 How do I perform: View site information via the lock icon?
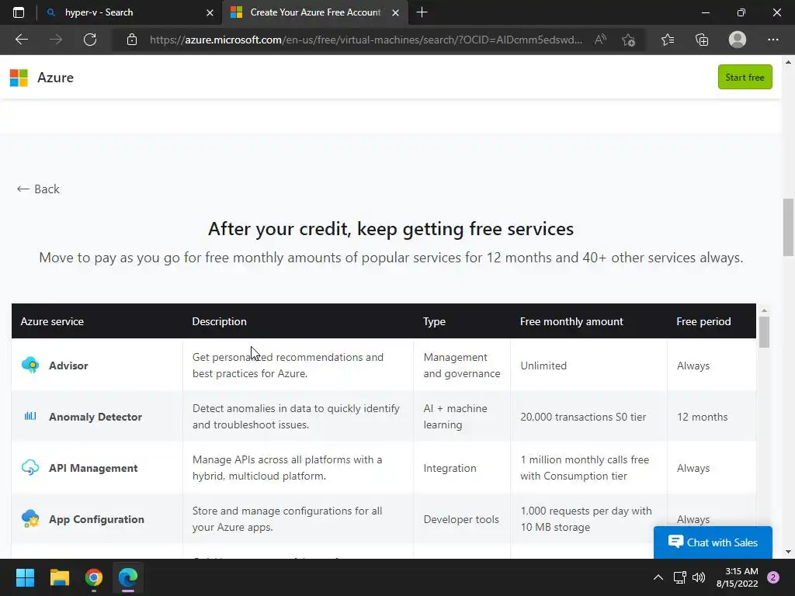132,40
